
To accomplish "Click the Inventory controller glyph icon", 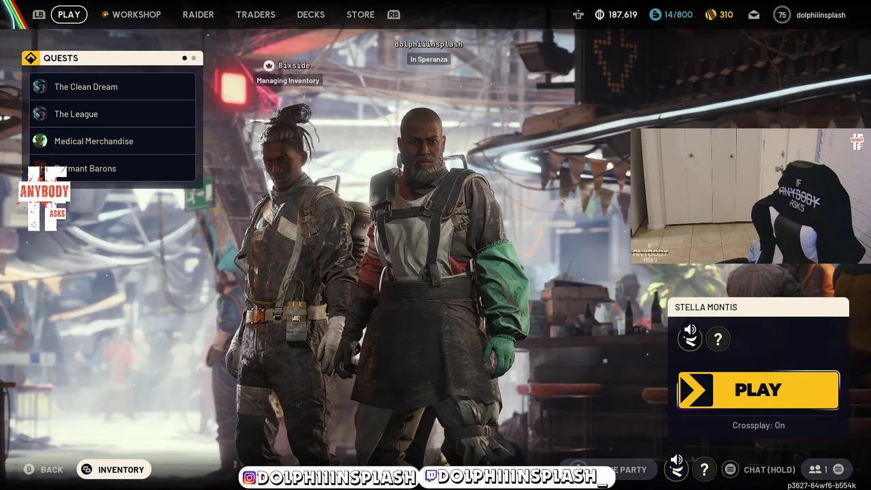I will tap(86, 470).
